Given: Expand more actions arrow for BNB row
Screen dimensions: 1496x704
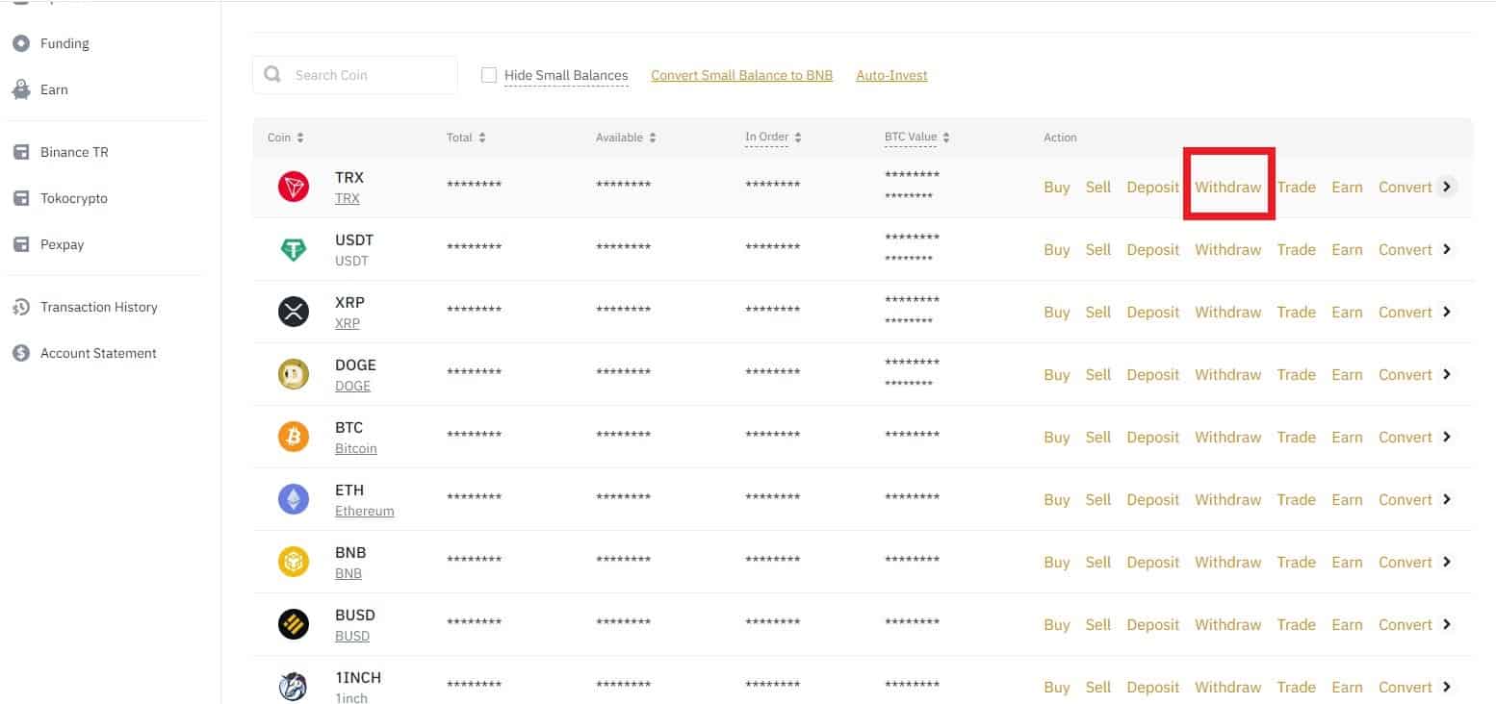Looking at the screenshot, I should point(1446,562).
